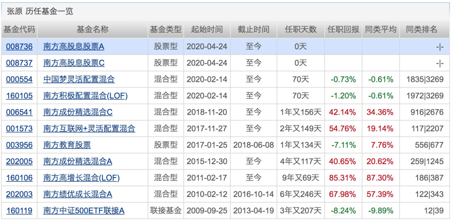Open fund code link 003956
The width and height of the screenshot is (451, 223).
[19, 145]
